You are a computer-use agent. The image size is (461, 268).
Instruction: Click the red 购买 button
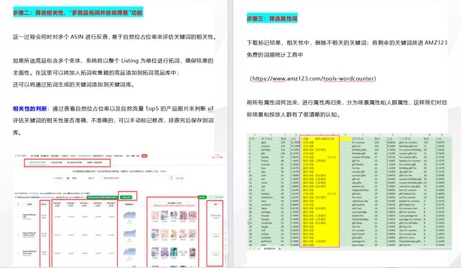pos(145,156)
